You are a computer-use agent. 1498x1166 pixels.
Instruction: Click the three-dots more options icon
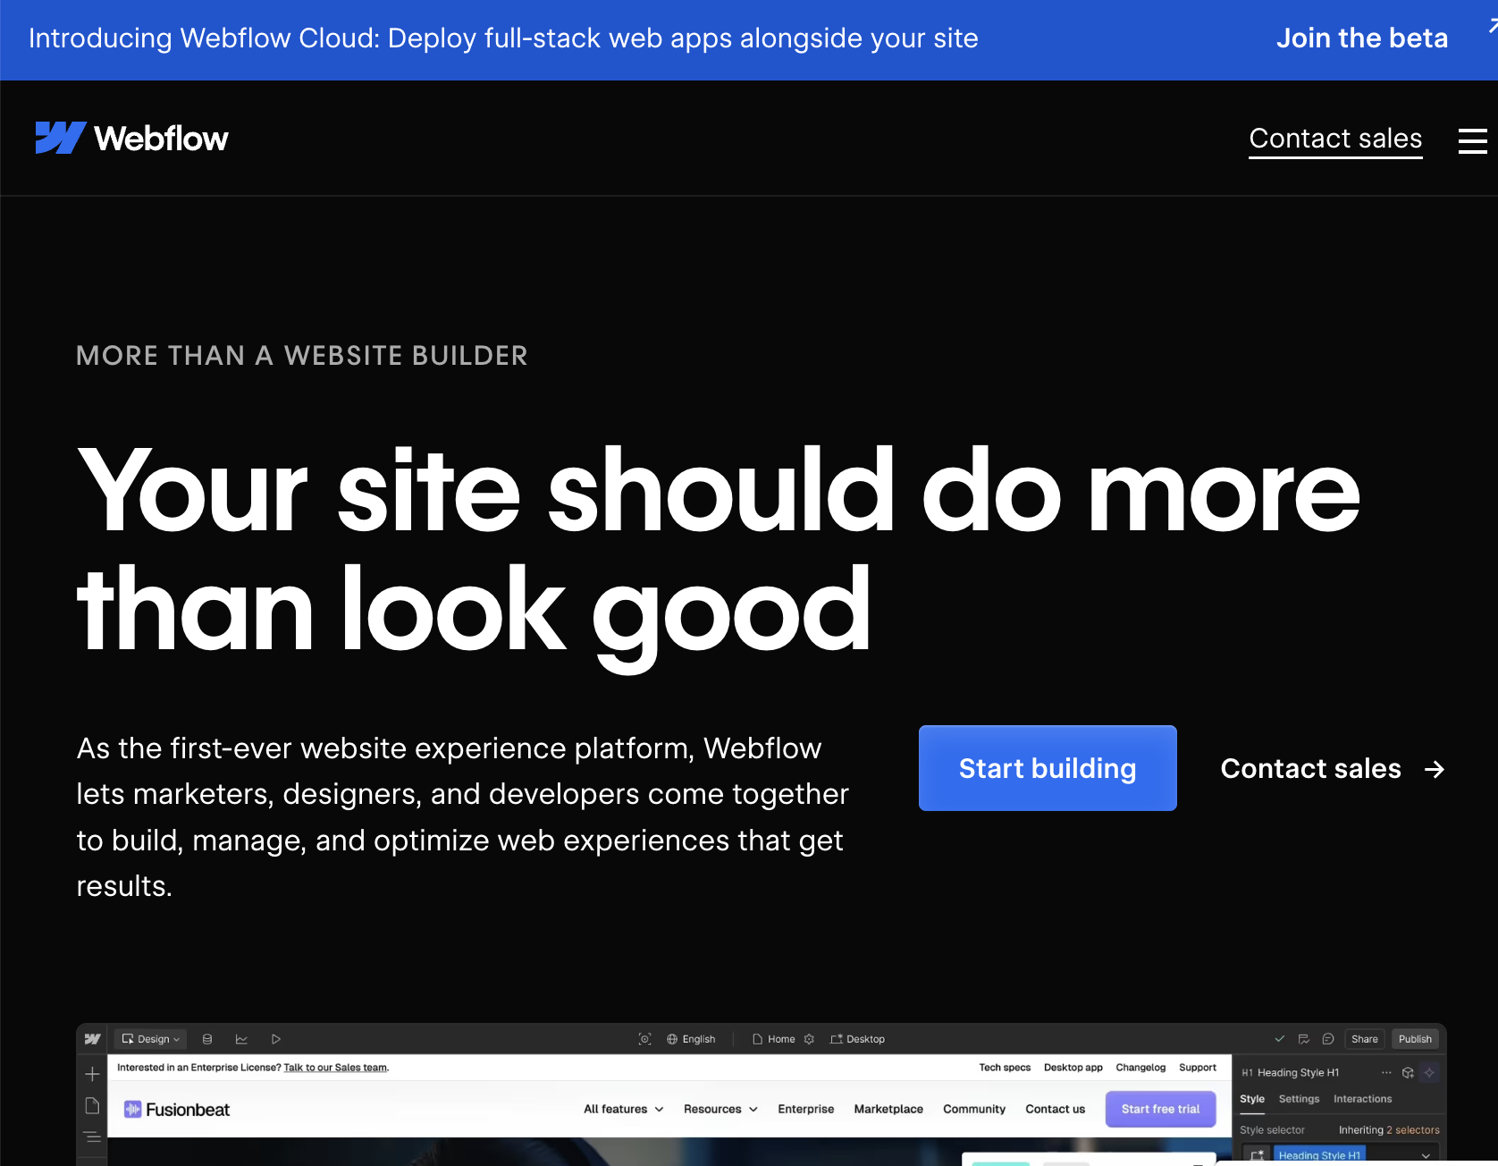pos(1386,1072)
